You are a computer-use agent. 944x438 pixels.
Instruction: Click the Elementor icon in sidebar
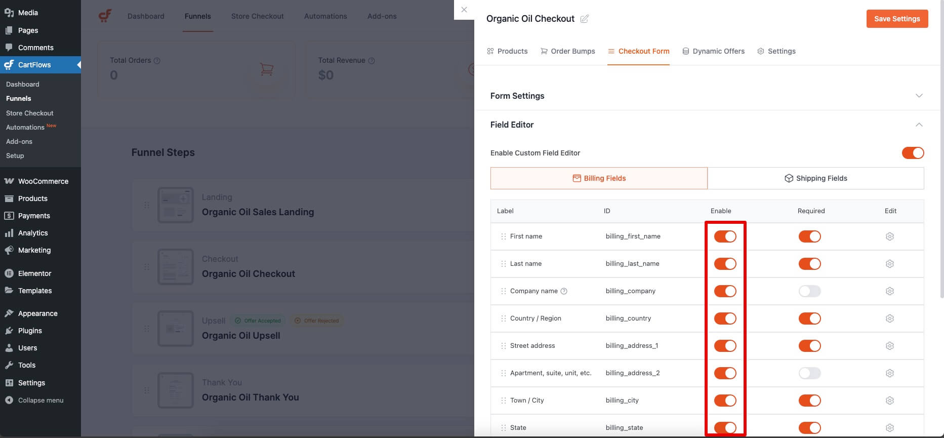(9, 273)
